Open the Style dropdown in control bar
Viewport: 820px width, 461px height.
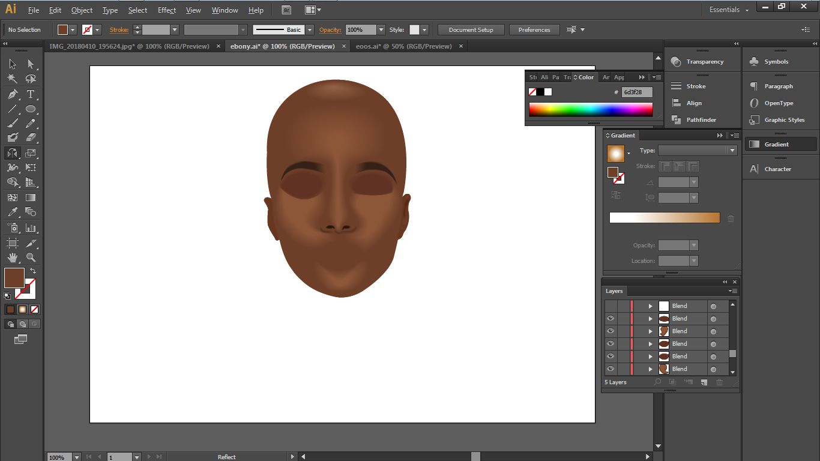(x=424, y=29)
